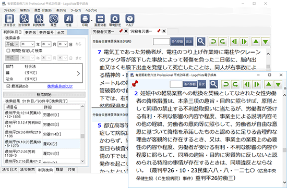The width and height of the screenshot is (287, 188).
Task: Open the 平成 era dropdown in the enabled date row
Action: (x=12, y=44)
